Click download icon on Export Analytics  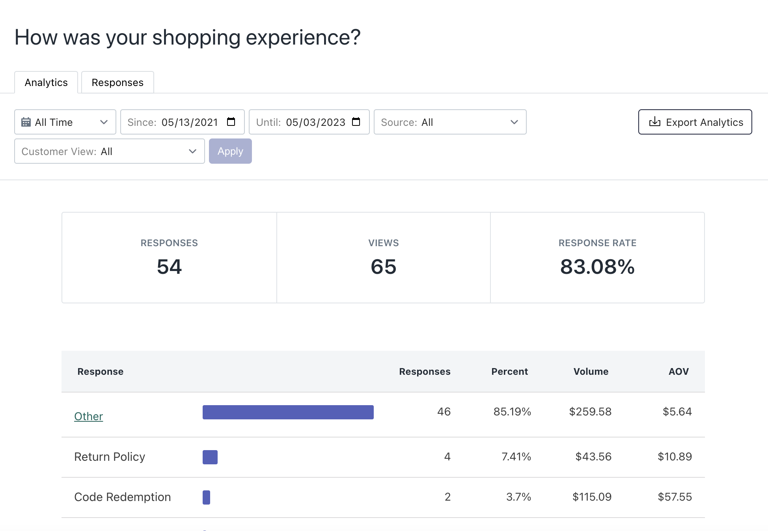click(x=654, y=122)
